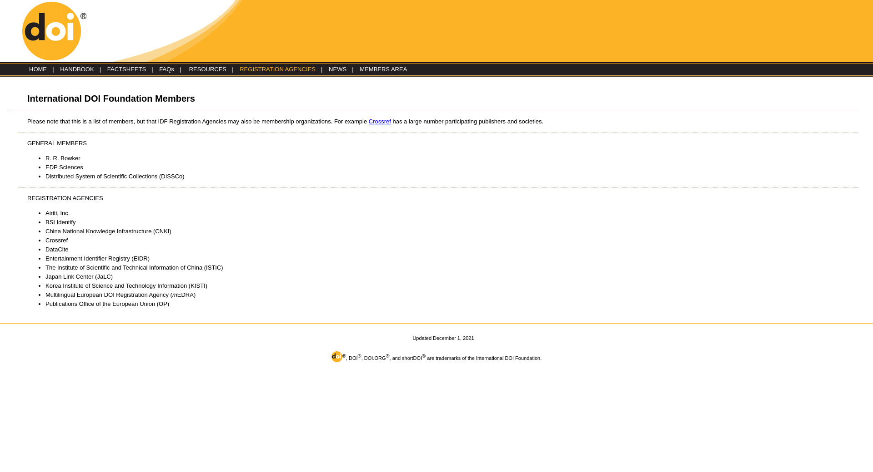The height and width of the screenshot is (472, 873).
Task: Select the mEDRA registration agency entry
Action: [x=120, y=295]
